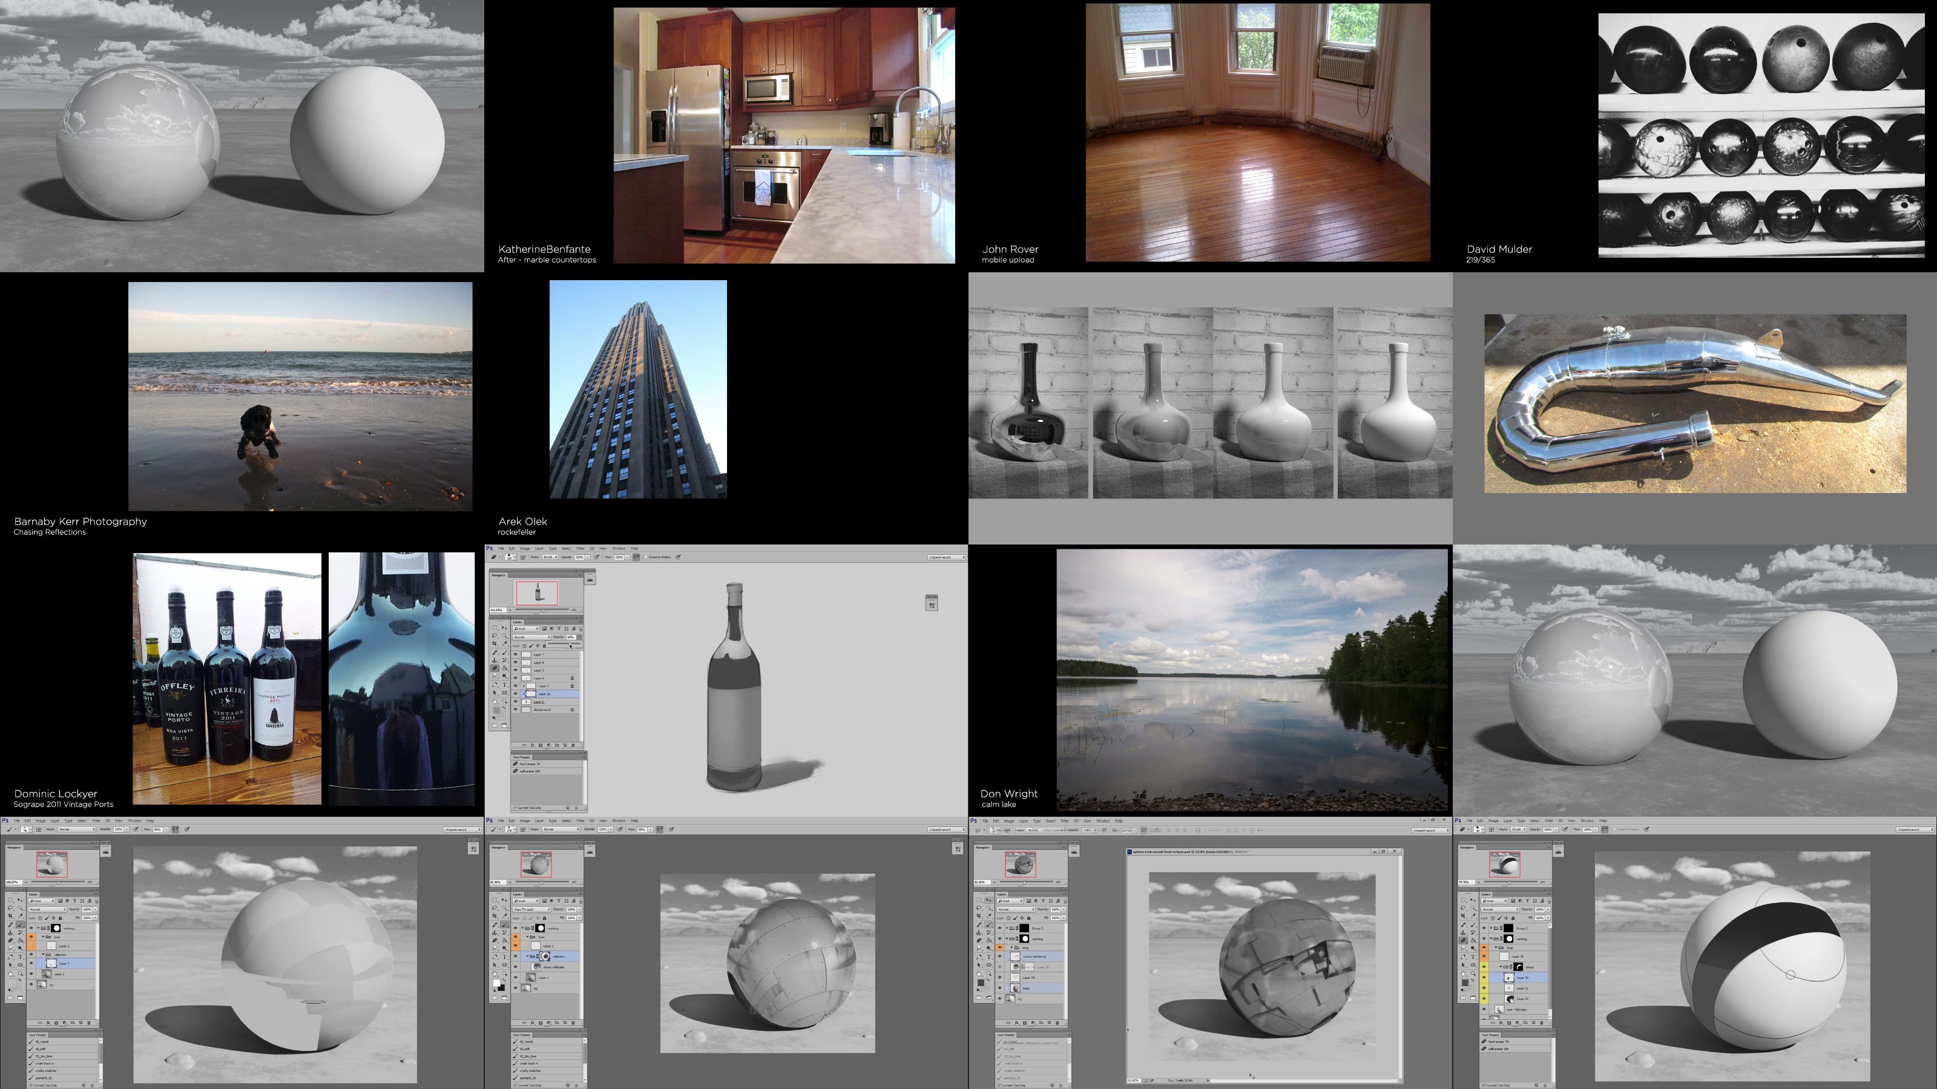Image resolution: width=1937 pixels, height=1089 pixels.
Task: Collapse stripe group in striped ball window
Action: [x=1501, y=967]
